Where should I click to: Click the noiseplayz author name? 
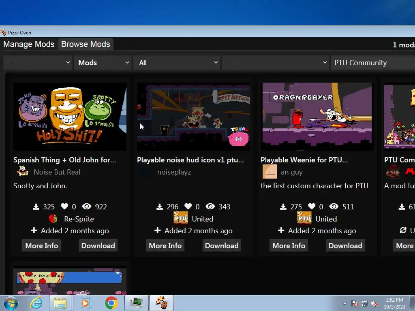click(x=174, y=172)
